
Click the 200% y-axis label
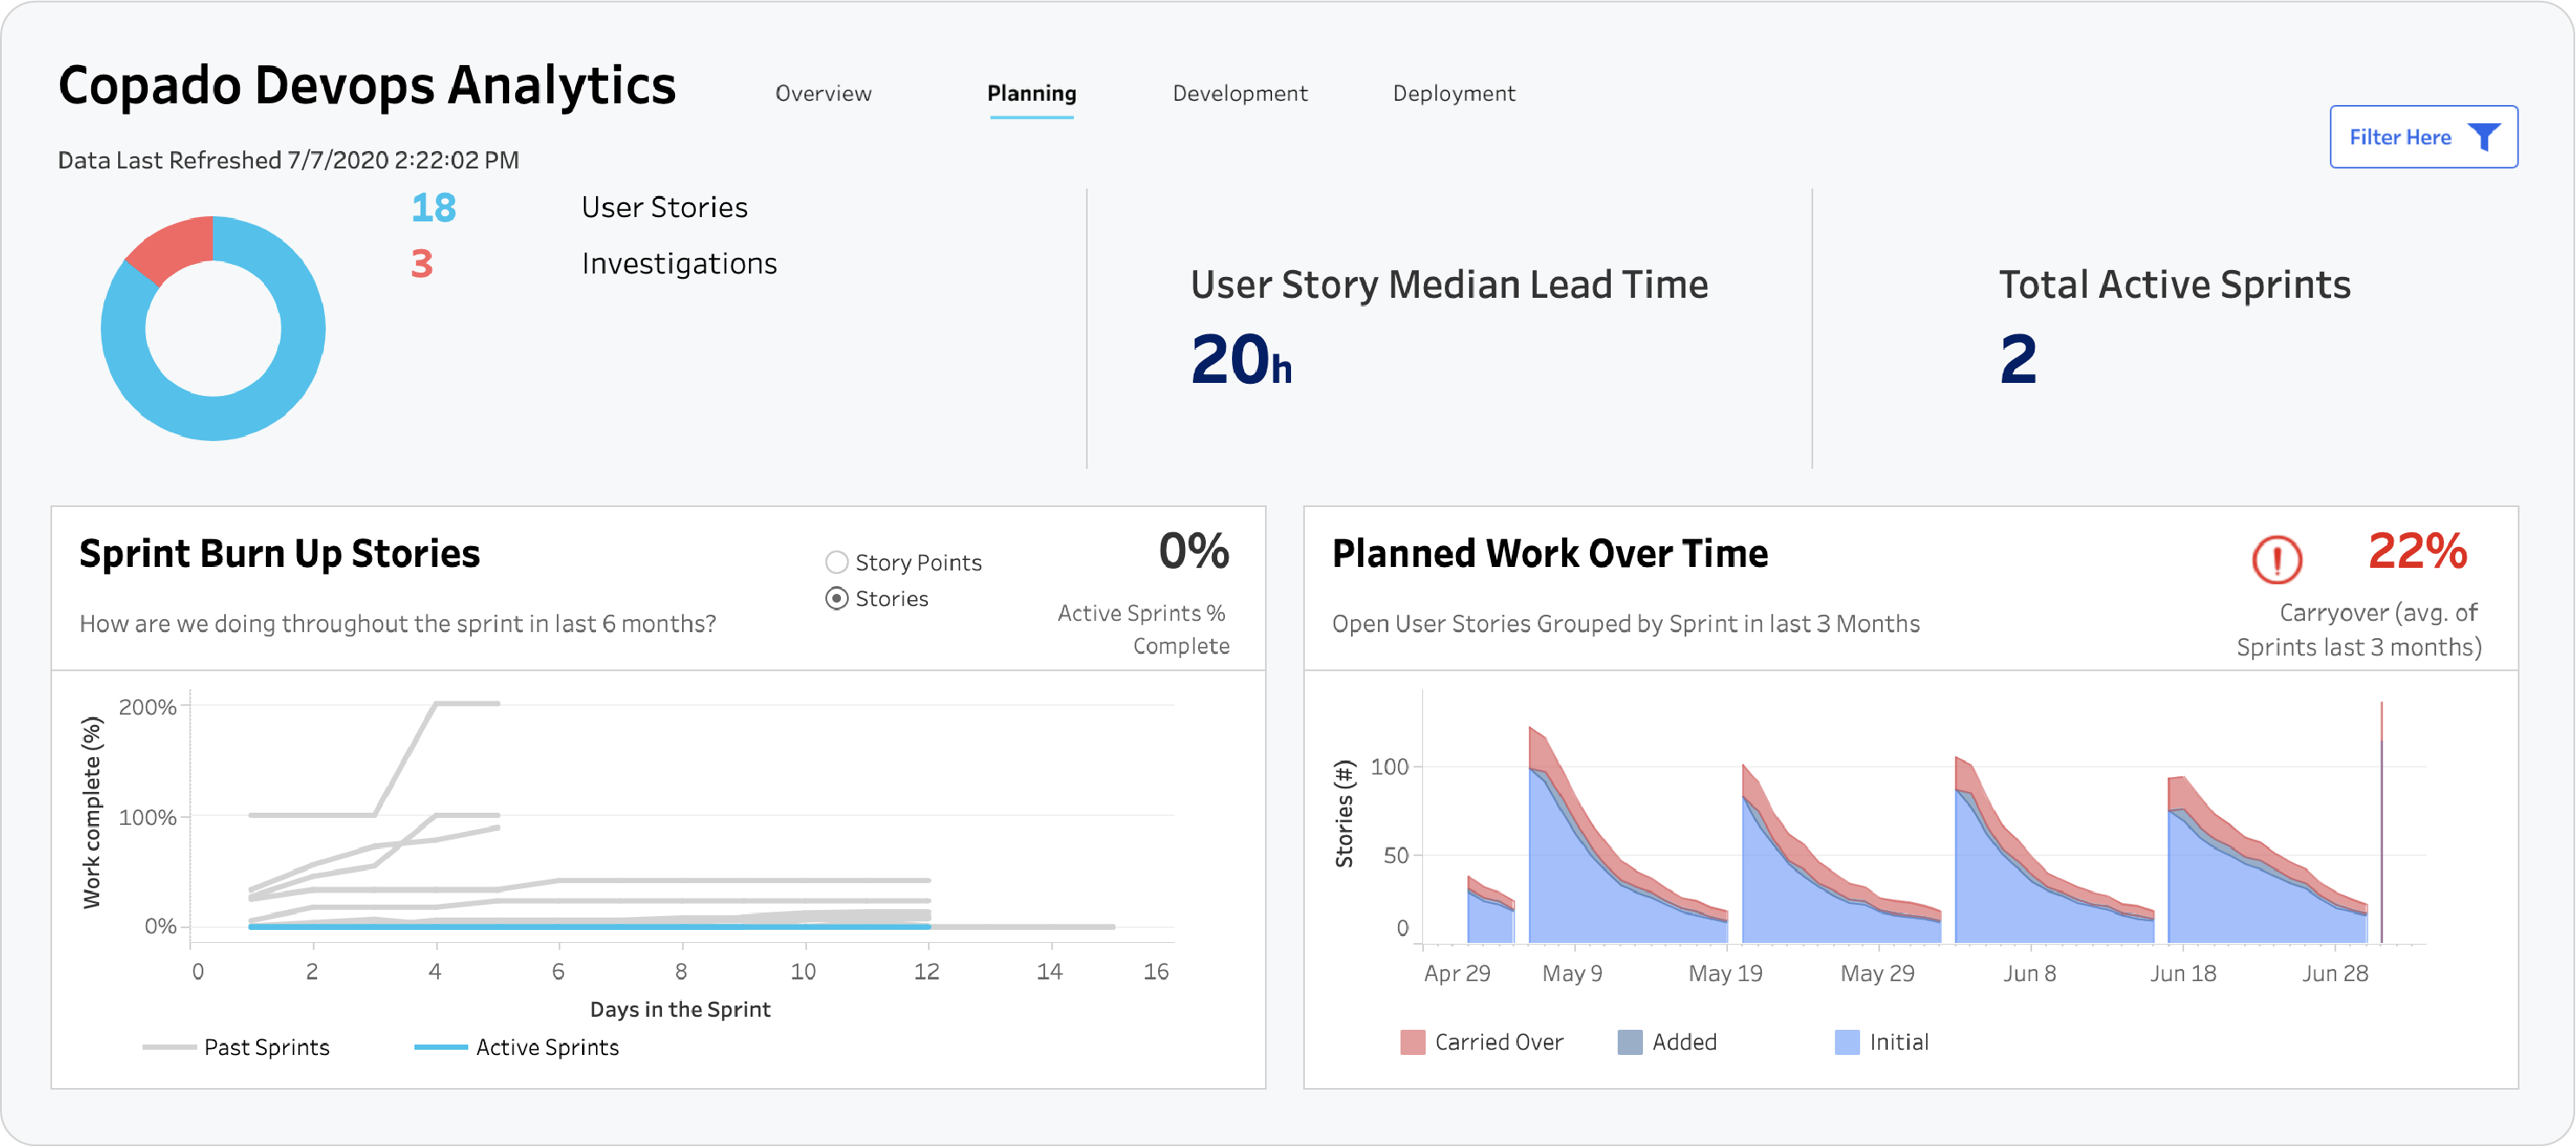click(x=147, y=708)
